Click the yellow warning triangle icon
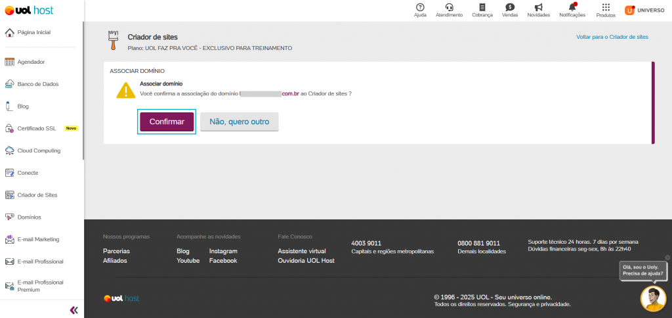 126,91
